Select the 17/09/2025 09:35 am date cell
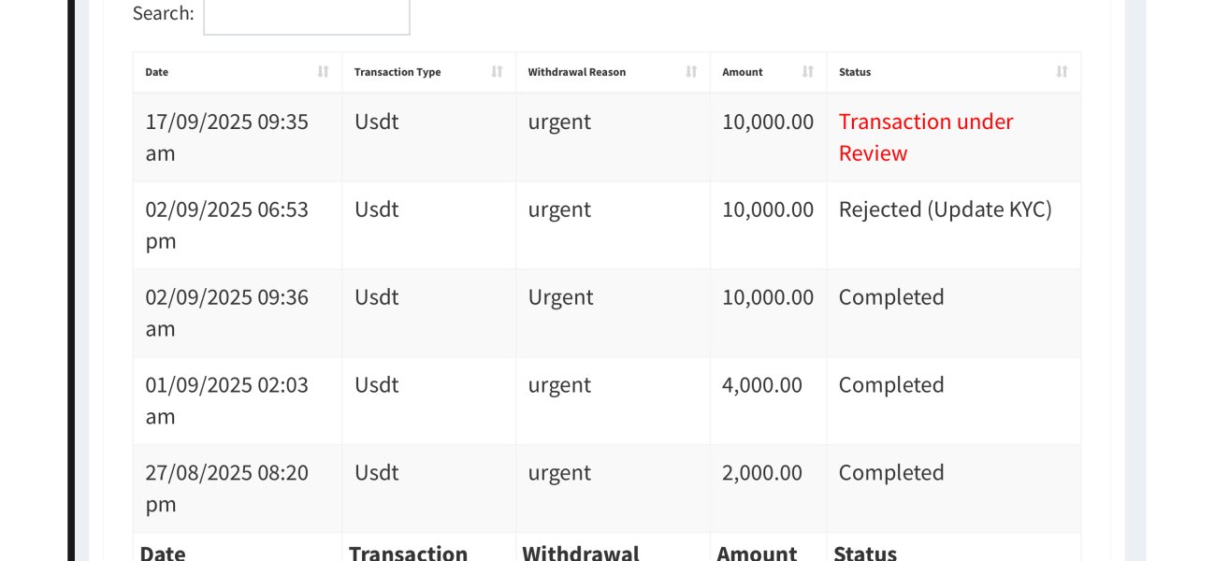This screenshot has width=1214, height=561. pos(226,137)
